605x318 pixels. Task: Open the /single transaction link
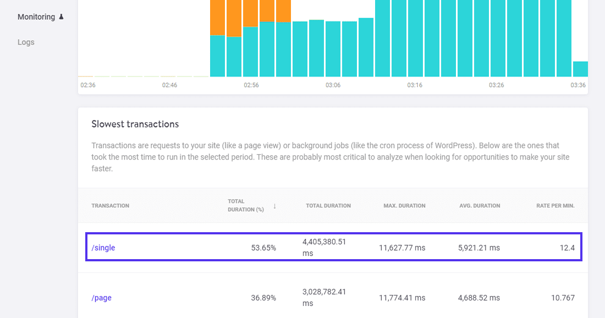coord(103,248)
